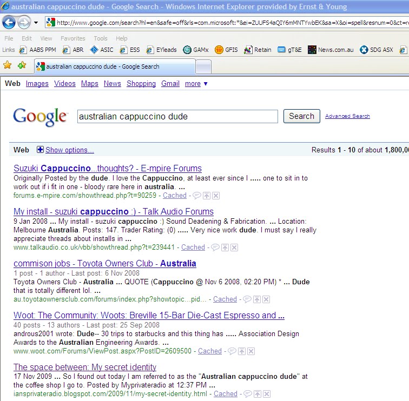Open the GFIS links bar shortcut

coord(226,50)
